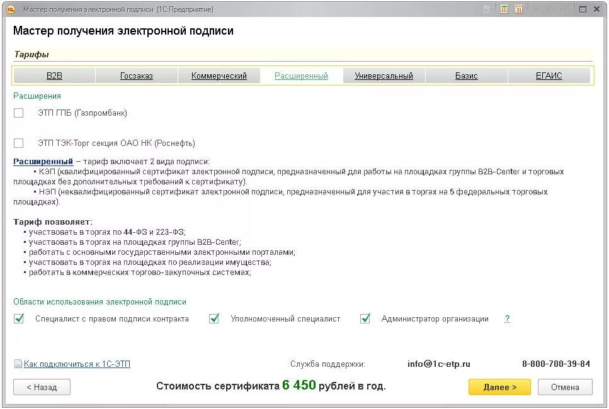
Task: Proceed with the Далее button
Action: pos(499,387)
